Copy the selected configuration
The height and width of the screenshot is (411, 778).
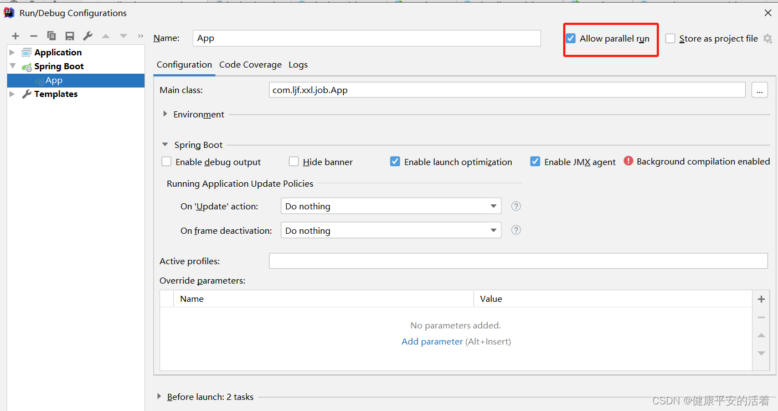point(51,36)
